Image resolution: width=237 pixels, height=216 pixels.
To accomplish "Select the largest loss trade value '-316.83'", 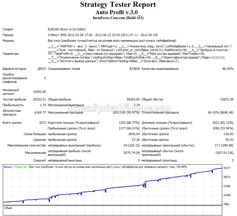I will pos(228,134).
